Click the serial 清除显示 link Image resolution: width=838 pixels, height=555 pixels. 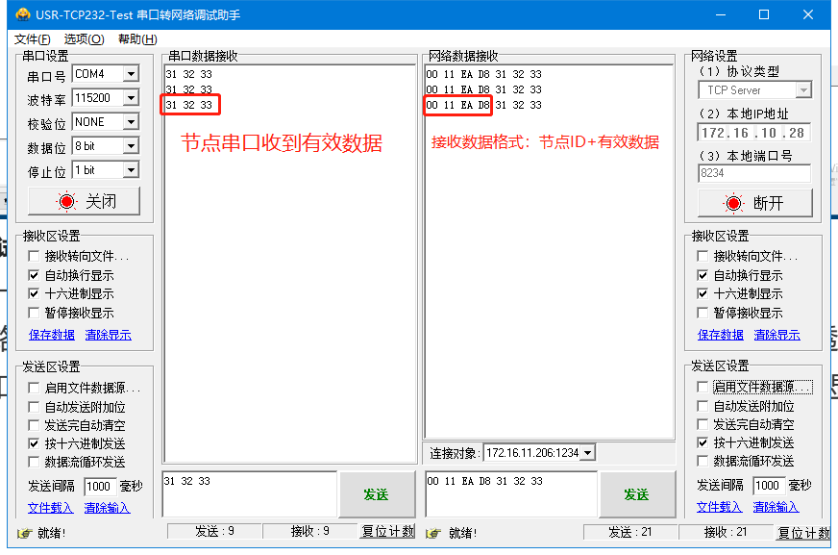pyautogui.click(x=108, y=335)
